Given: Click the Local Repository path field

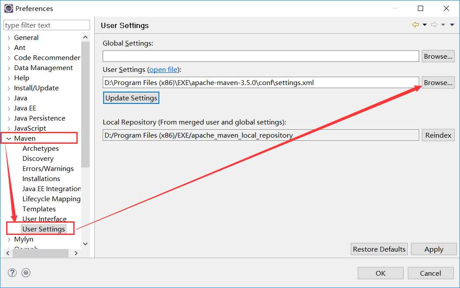Looking at the screenshot, I should pyautogui.click(x=261, y=135).
